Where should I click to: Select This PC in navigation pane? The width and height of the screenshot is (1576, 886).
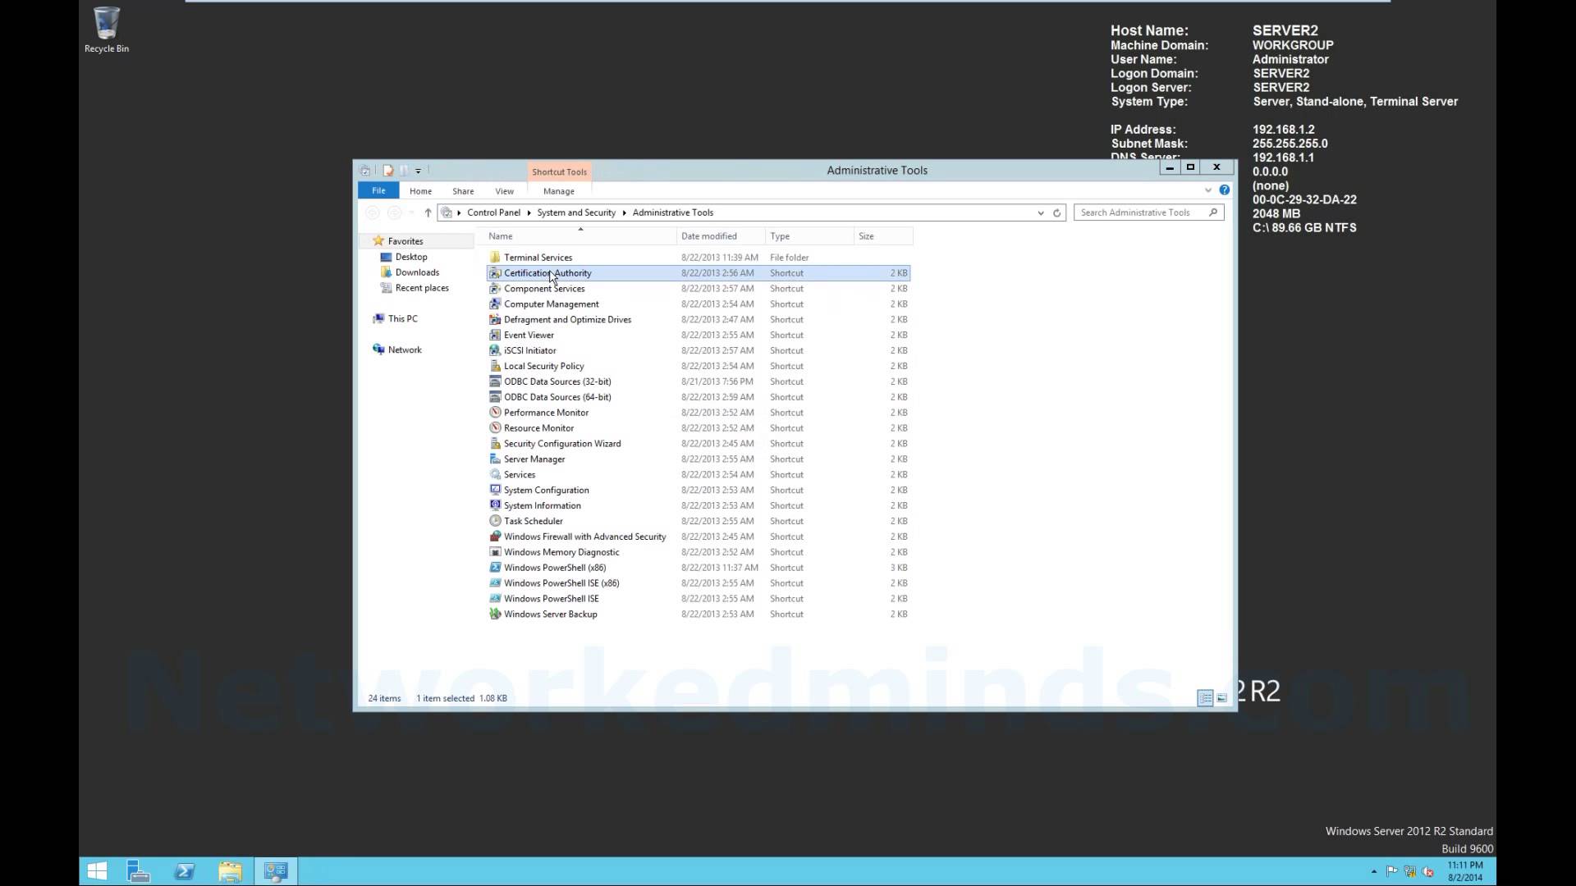tap(402, 318)
